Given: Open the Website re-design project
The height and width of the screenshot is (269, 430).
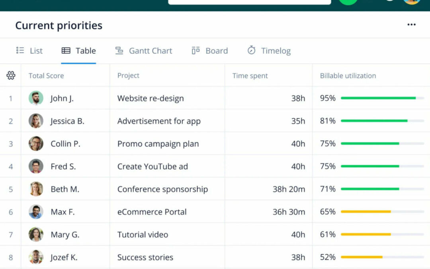Looking at the screenshot, I should [150, 98].
